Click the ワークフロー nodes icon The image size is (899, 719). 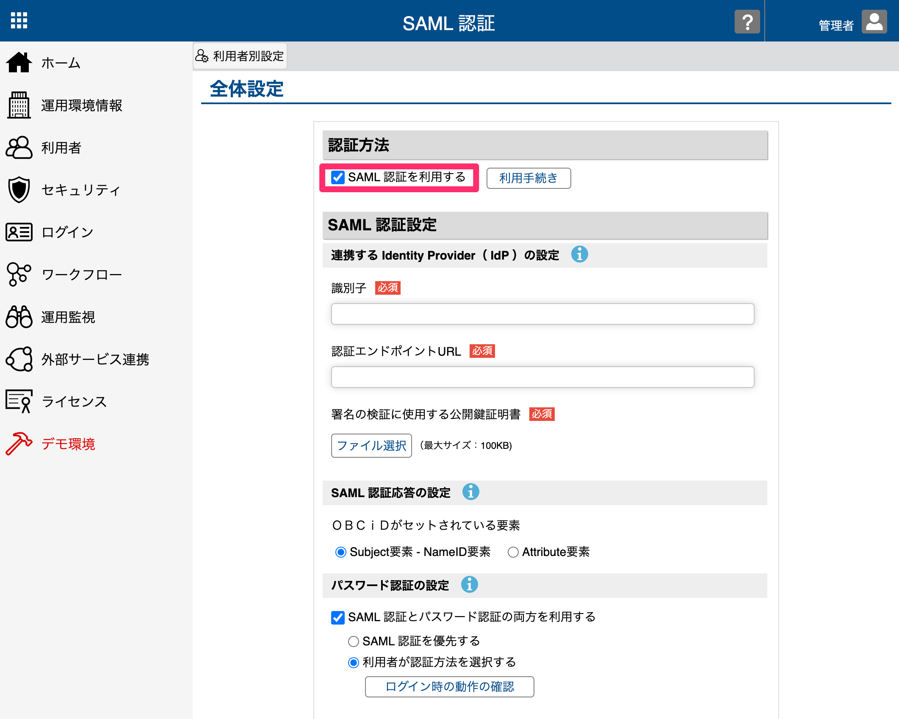tap(19, 274)
